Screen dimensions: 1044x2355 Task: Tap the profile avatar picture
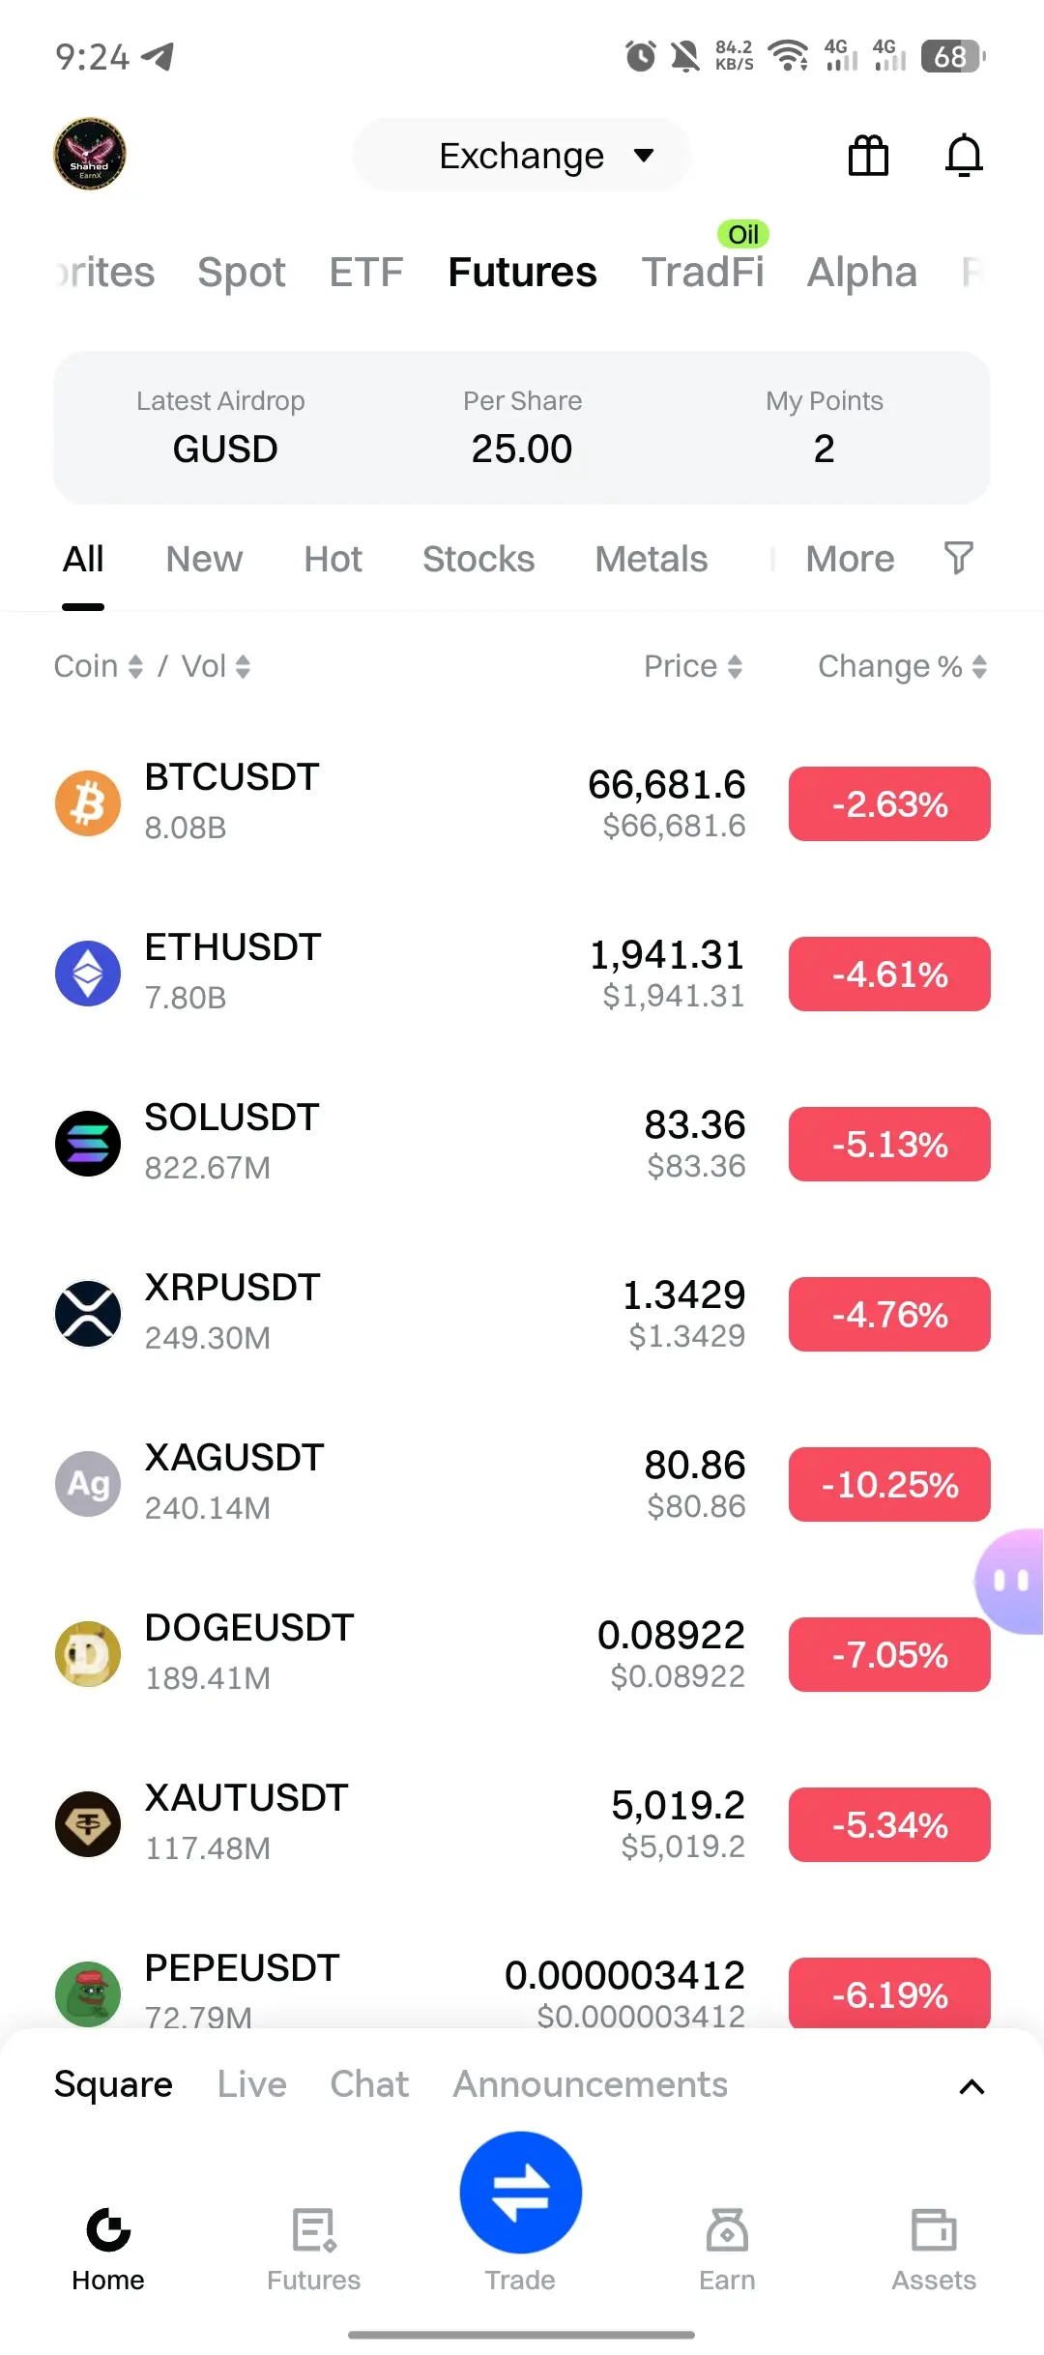90,154
